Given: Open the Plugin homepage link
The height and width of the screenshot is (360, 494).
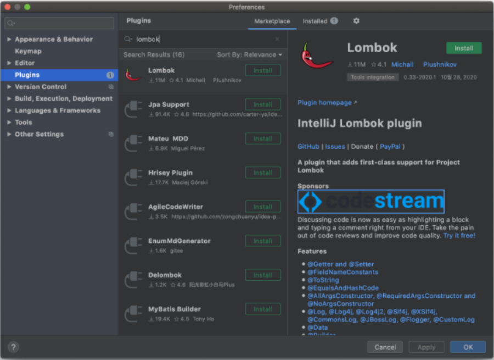Looking at the screenshot, I should 327,103.
